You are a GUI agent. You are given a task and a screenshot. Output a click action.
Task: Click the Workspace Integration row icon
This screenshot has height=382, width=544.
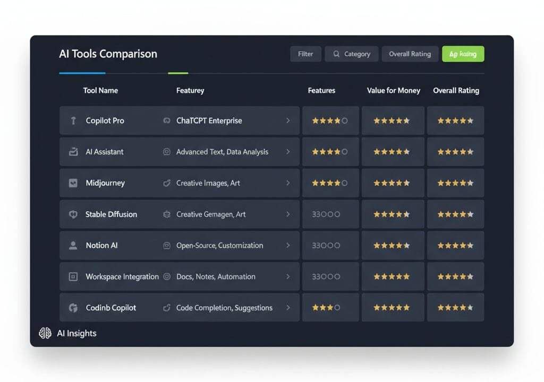[x=73, y=276]
